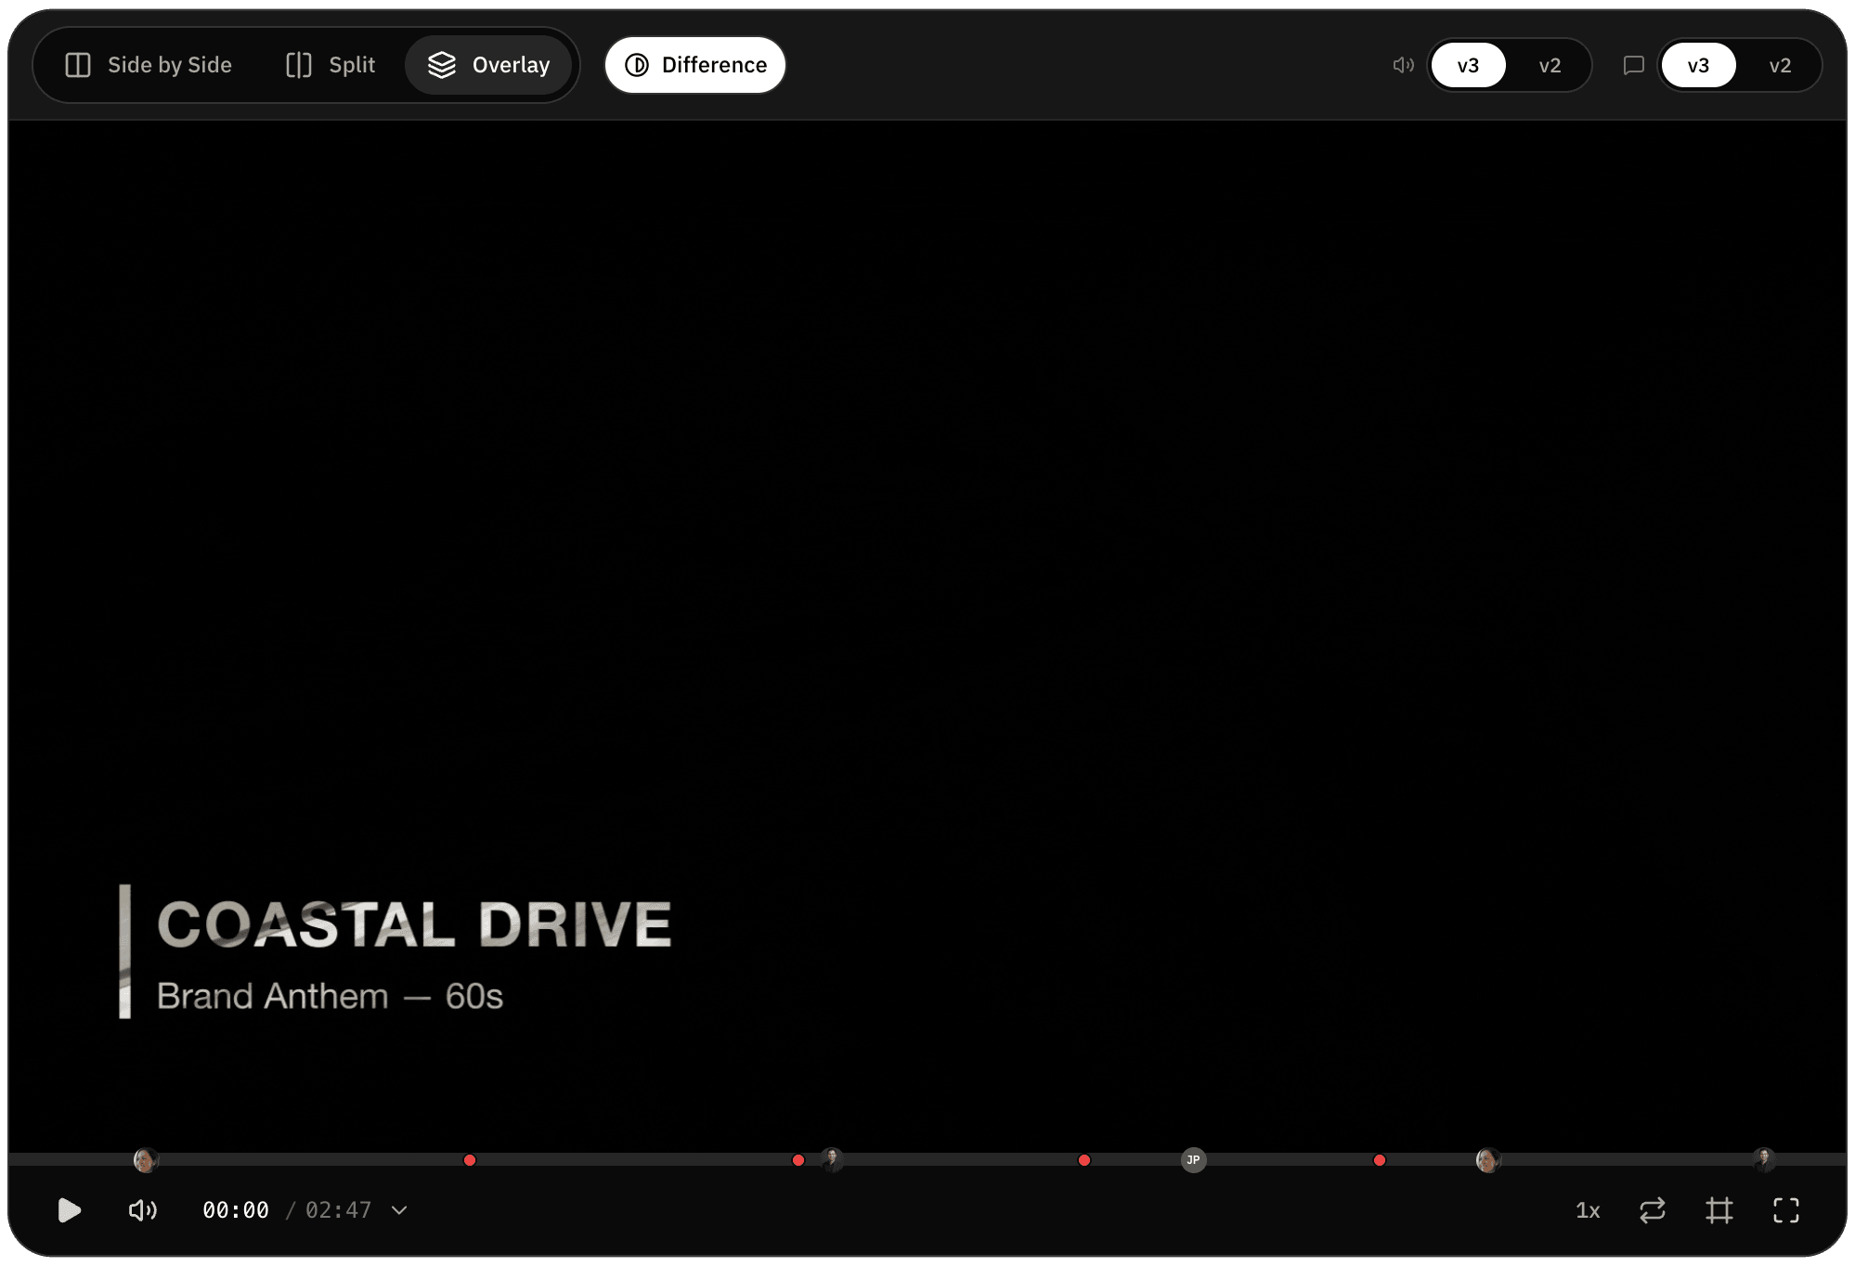
Task: Toggle the guides grid overlay icon
Action: [1719, 1210]
